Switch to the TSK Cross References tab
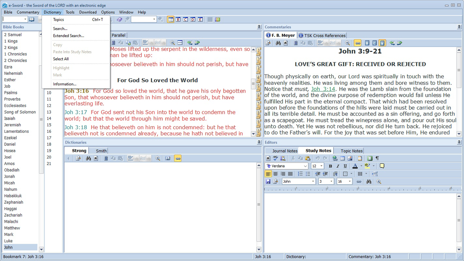Viewport: 464px width, 261px height. click(x=322, y=35)
